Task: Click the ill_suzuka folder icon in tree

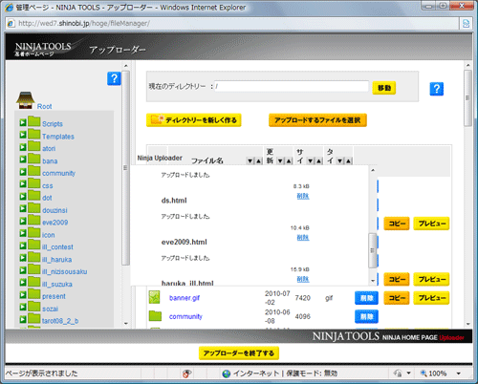Action: point(33,282)
